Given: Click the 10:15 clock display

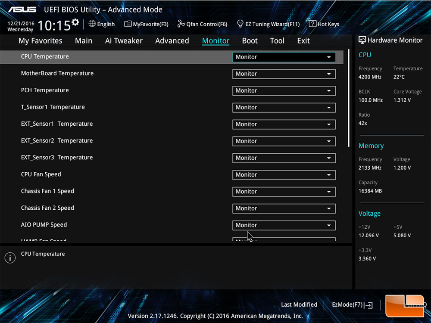Looking at the screenshot, I should (x=54, y=25).
